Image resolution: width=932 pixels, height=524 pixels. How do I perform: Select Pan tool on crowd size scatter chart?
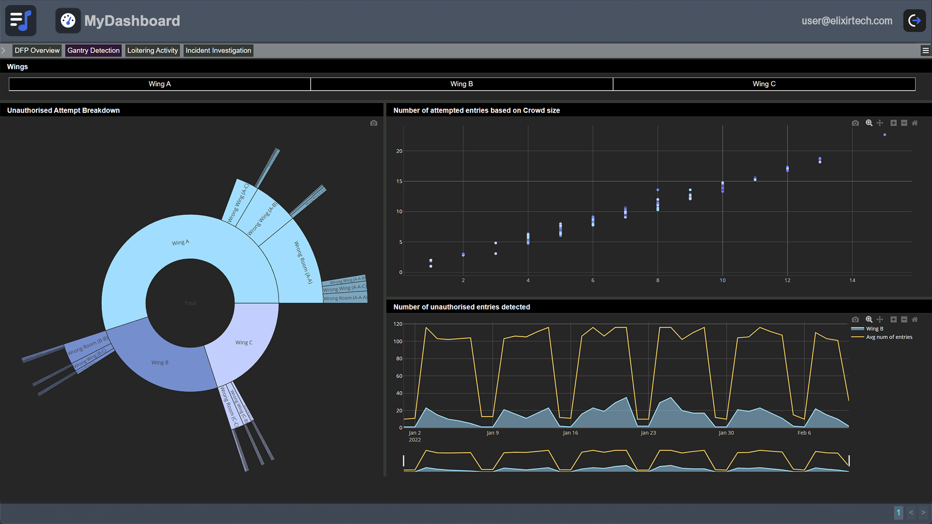[x=880, y=123]
